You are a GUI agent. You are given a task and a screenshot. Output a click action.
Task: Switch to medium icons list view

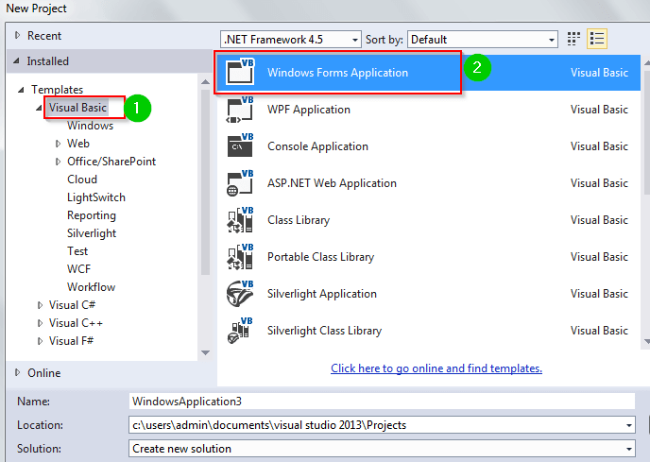point(596,39)
